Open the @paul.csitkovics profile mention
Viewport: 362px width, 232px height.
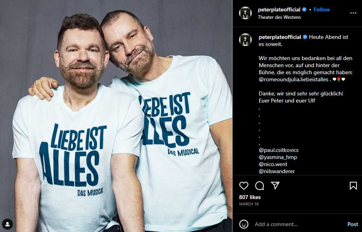[x=279, y=150]
